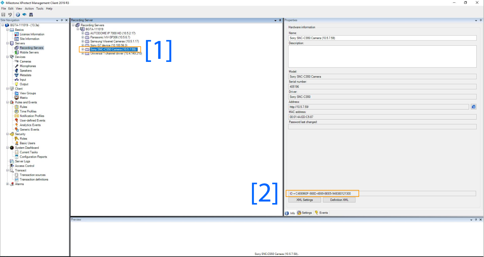Click the View Groups icon
Viewport: 484px width, 257px height.
tap(17, 93)
